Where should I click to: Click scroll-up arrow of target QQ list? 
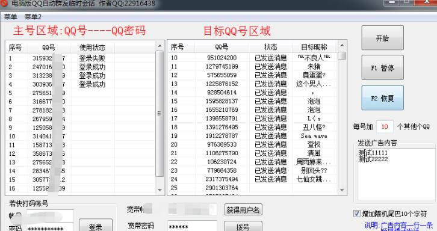[342, 45]
